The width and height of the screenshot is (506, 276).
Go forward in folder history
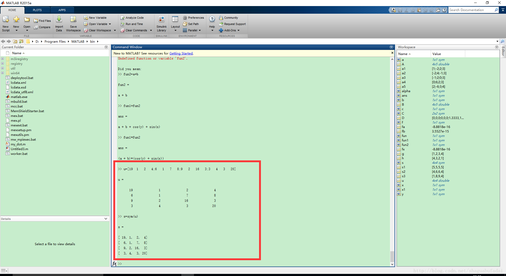point(9,41)
